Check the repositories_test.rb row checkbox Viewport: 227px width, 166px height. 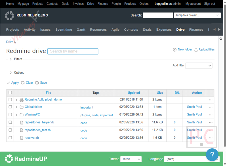pyautogui.click(x=10, y=130)
